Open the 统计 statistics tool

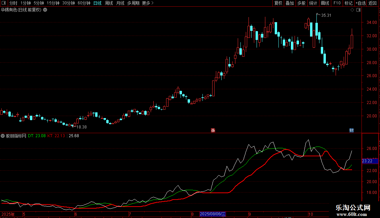[x=313, y=3]
